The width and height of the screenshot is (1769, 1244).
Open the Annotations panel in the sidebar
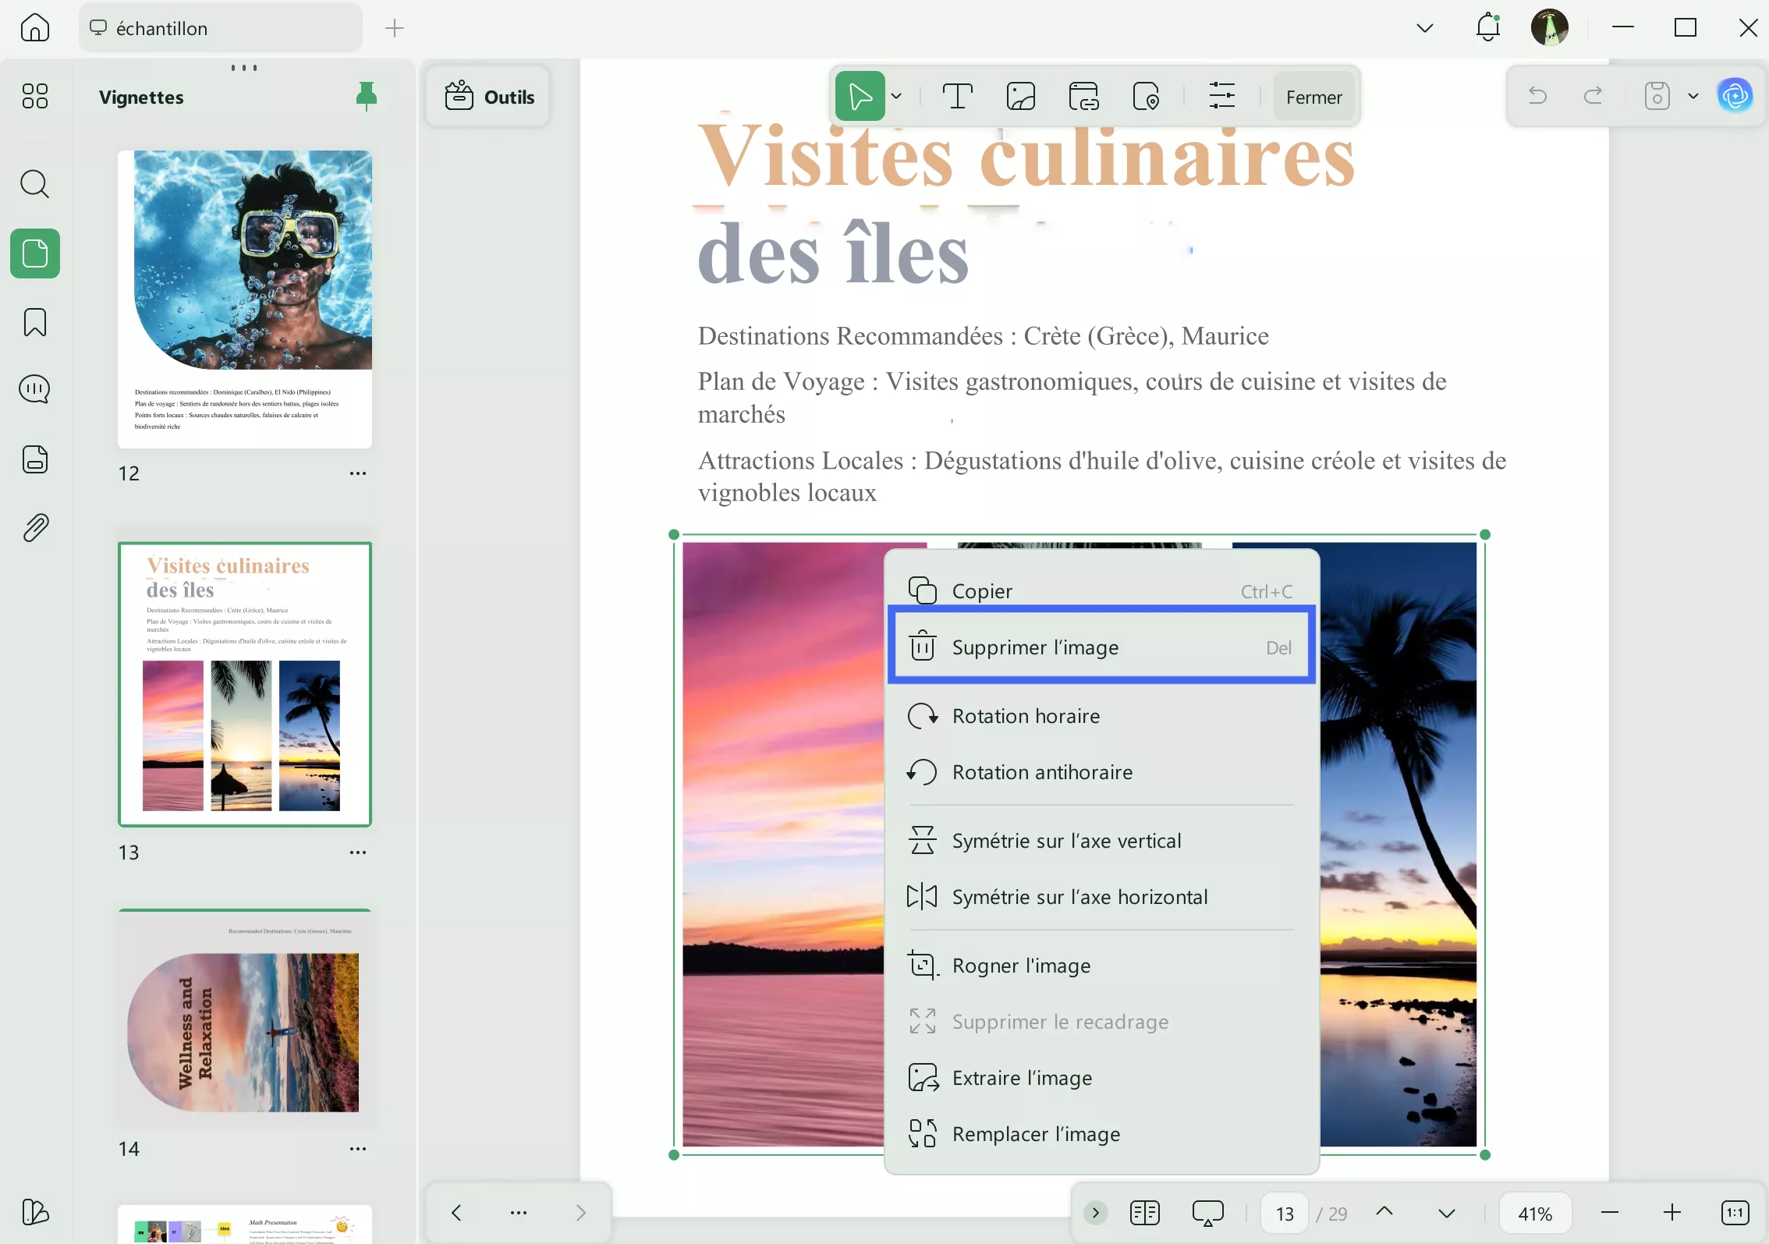[x=34, y=388]
